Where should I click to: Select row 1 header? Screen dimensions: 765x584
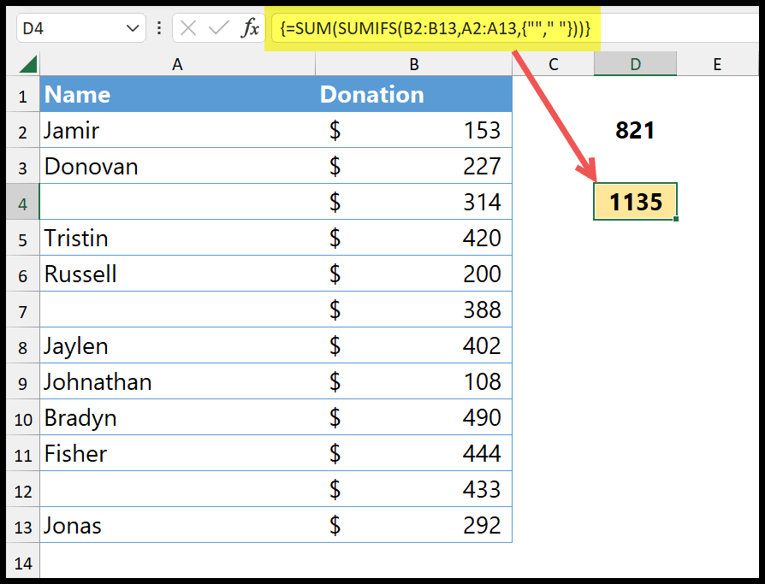23,94
